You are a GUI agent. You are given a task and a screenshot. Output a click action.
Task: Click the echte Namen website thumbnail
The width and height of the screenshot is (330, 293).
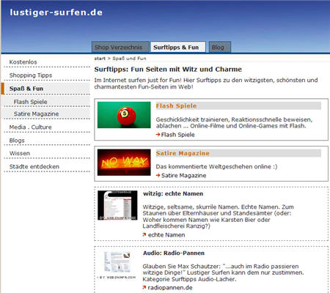click(x=117, y=205)
